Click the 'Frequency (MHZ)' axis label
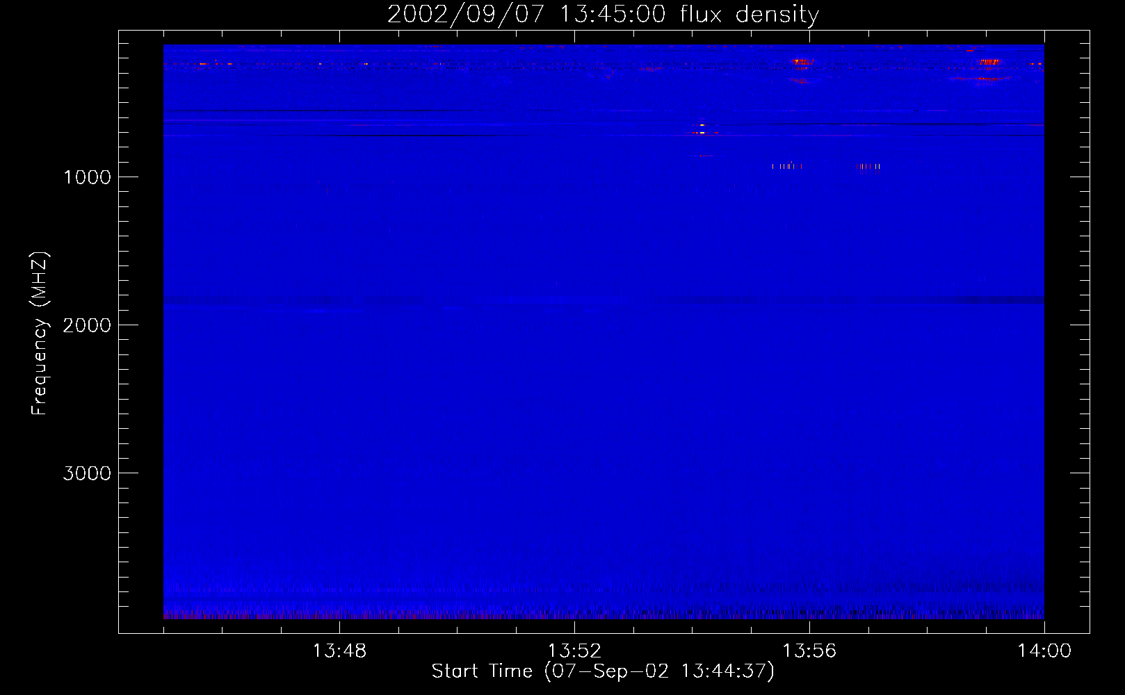1125x695 pixels. pos(40,333)
